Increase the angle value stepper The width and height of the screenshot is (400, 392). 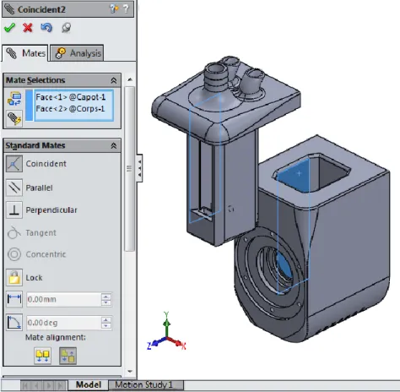click(106, 319)
